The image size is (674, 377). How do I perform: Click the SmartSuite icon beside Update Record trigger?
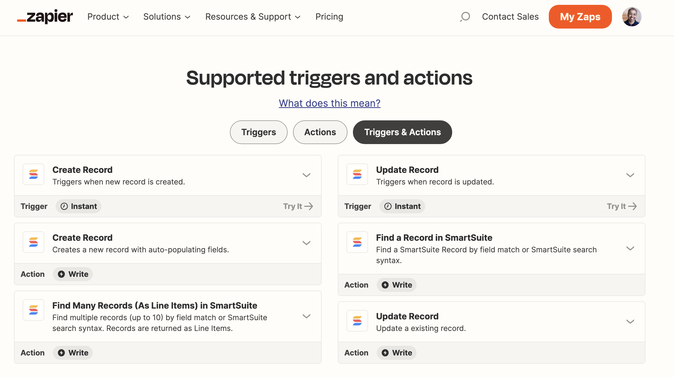(357, 174)
